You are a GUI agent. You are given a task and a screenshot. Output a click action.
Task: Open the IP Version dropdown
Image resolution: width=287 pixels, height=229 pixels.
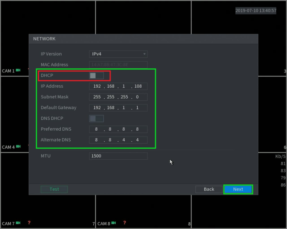(118, 54)
